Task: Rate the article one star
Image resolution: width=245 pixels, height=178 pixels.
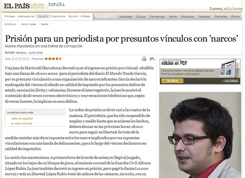Action: coord(13,59)
